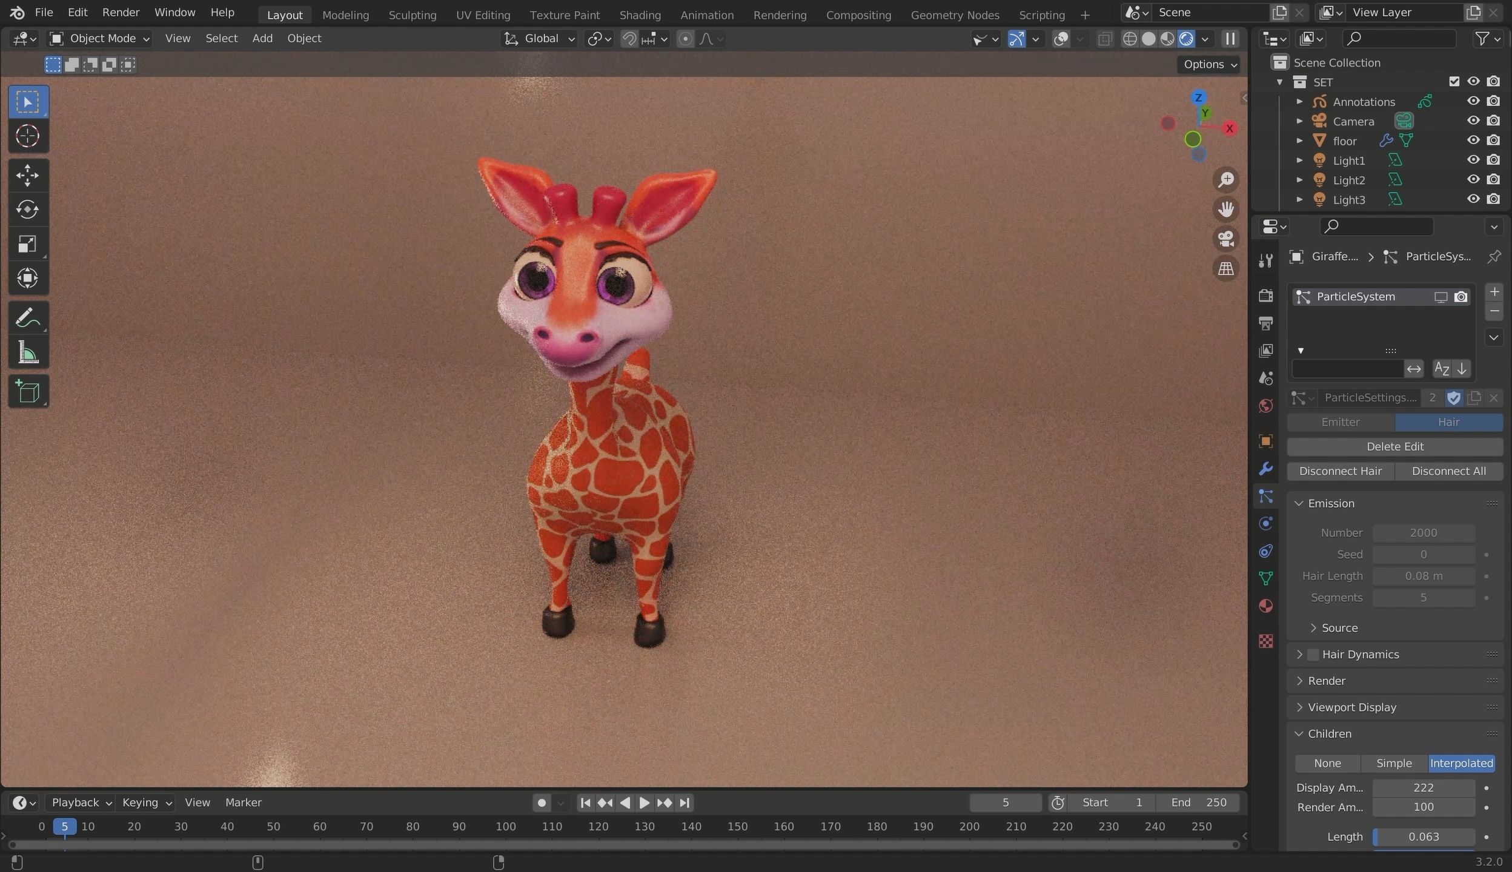Switch viewport shading to Solid
Image resolution: width=1512 pixels, height=872 pixels.
1149,39
